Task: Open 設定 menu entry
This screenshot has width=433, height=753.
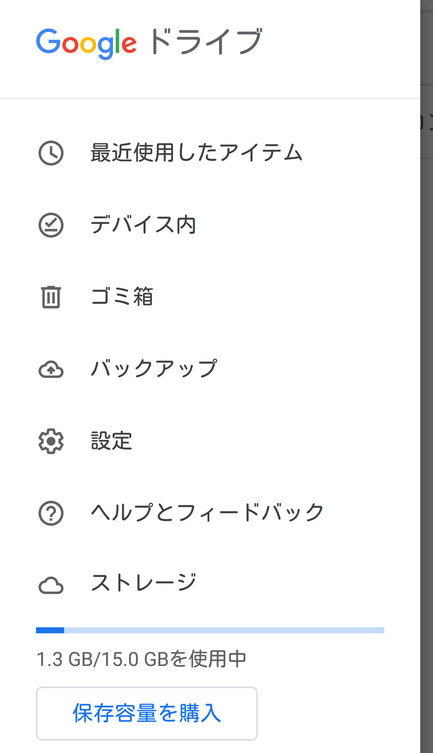Action: coord(111,441)
